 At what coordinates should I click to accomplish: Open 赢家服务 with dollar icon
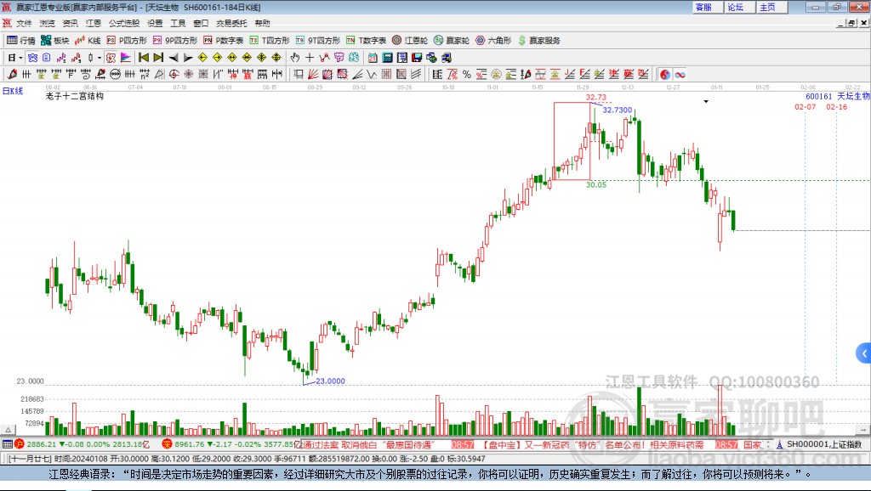[539, 40]
